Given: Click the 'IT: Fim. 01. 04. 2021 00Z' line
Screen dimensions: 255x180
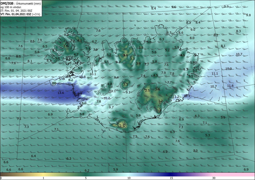Looking at the screenshot, I should (x=16, y=11).
